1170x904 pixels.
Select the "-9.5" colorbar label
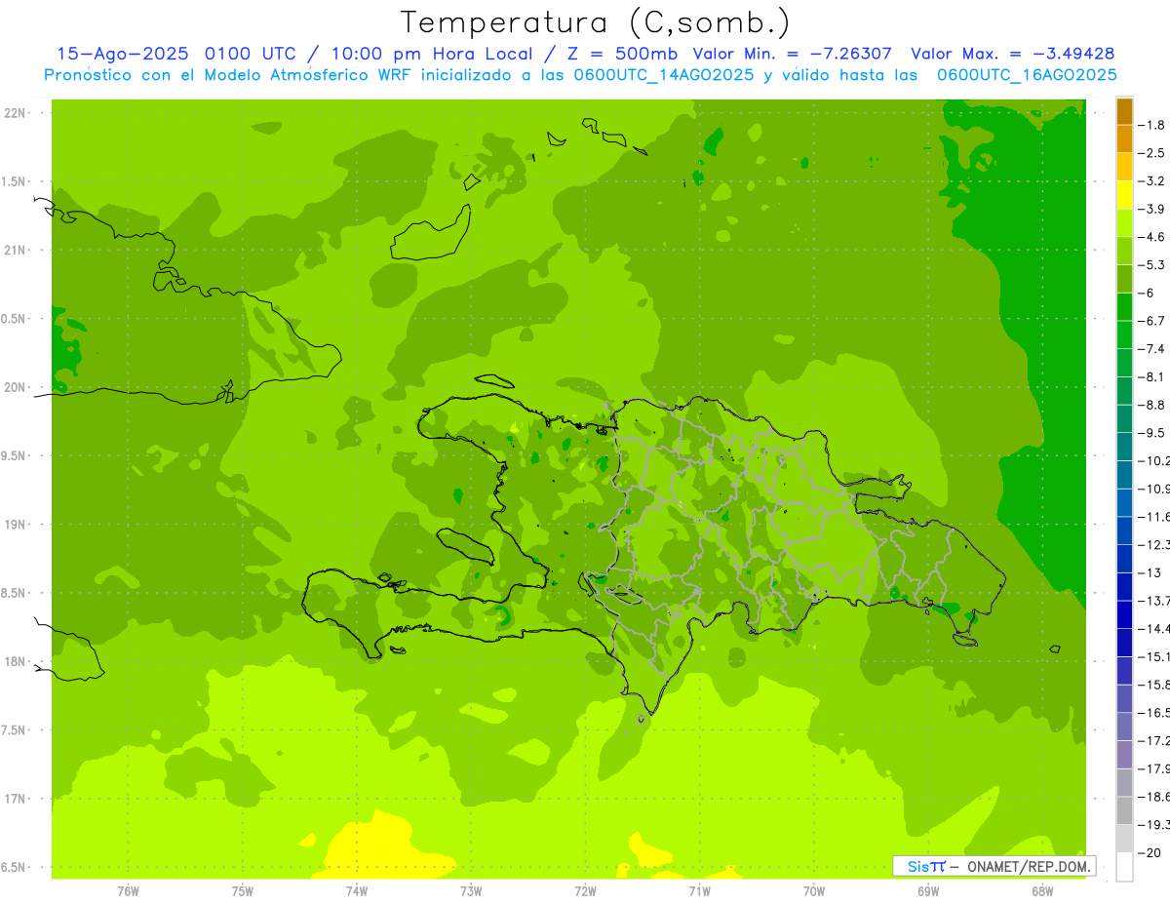pyautogui.click(x=1152, y=432)
